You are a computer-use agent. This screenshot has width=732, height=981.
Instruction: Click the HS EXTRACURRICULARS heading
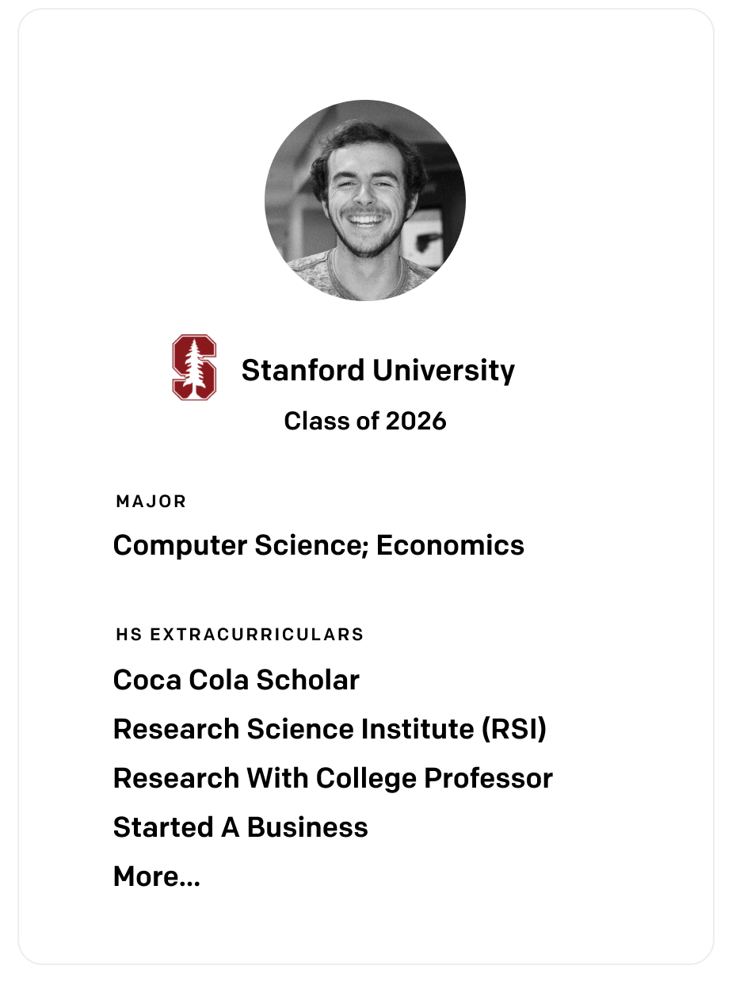tap(240, 635)
